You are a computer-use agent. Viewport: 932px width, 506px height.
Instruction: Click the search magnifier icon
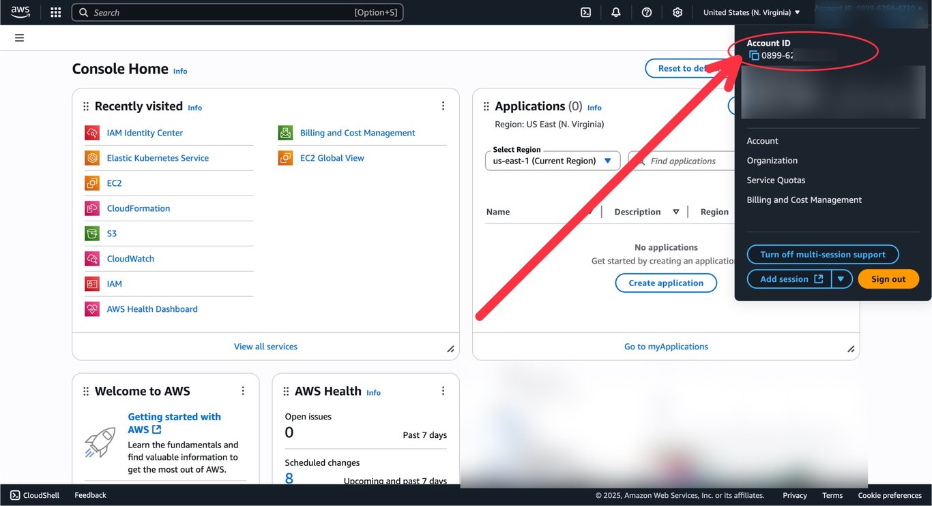[83, 12]
